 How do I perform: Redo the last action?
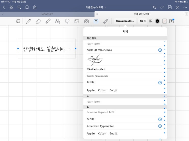point(162,7)
